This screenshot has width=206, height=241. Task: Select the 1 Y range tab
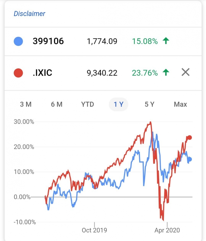[x=119, y=104]
